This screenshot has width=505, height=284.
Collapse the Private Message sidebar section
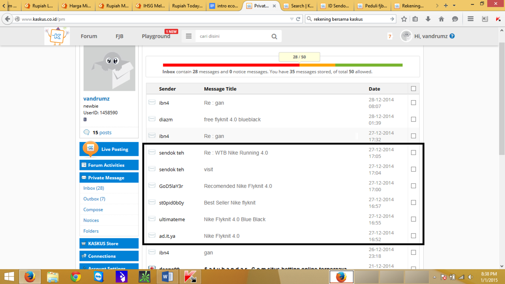click(109, 177)
